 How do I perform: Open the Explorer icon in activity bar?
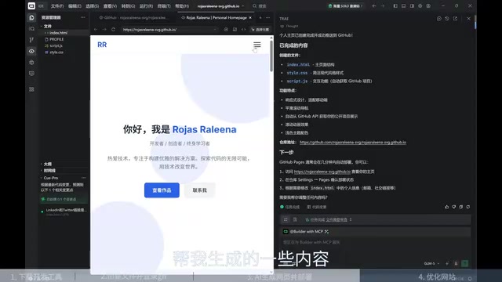click(x=31, y=17)
